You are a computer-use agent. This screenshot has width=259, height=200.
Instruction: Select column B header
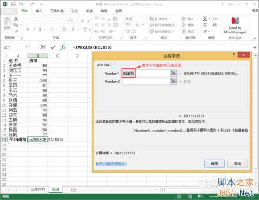38,55
